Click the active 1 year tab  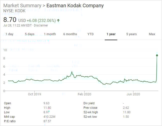point(111,34)
